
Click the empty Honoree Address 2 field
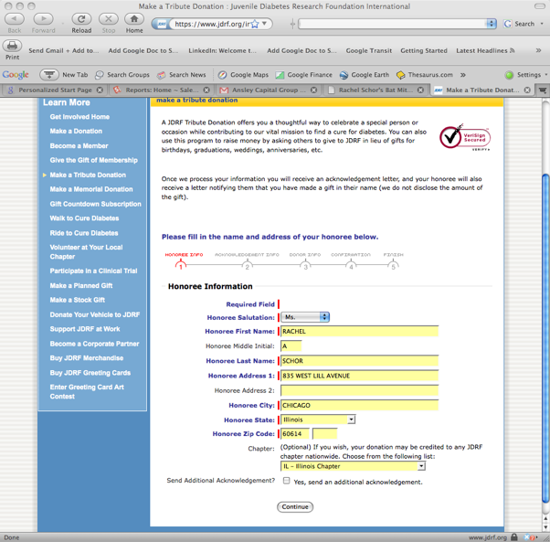click(359, 390)
